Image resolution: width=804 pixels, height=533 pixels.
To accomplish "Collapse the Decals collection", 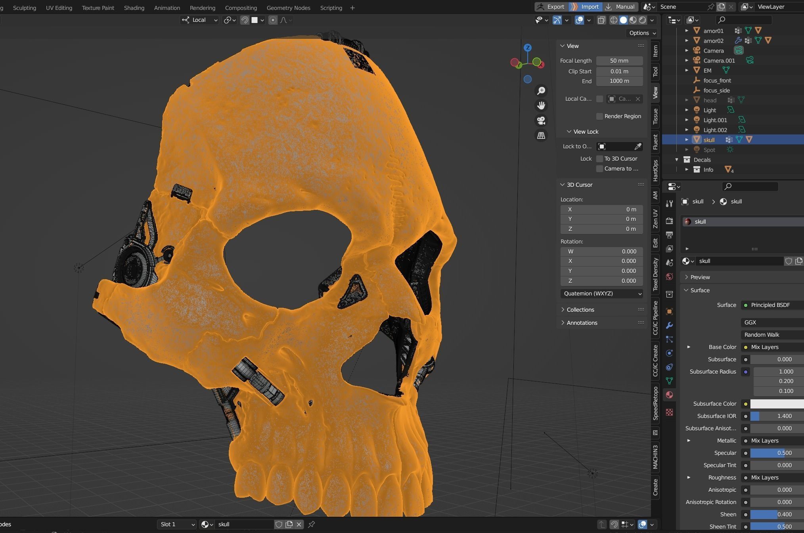I will coord(677,160).
